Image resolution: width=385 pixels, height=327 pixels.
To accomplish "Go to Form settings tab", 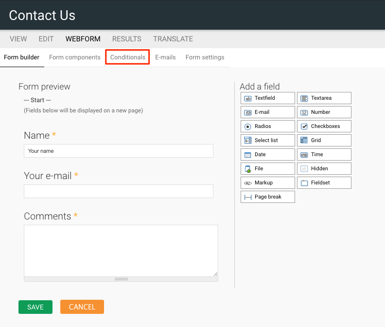I will coord(205,57).
